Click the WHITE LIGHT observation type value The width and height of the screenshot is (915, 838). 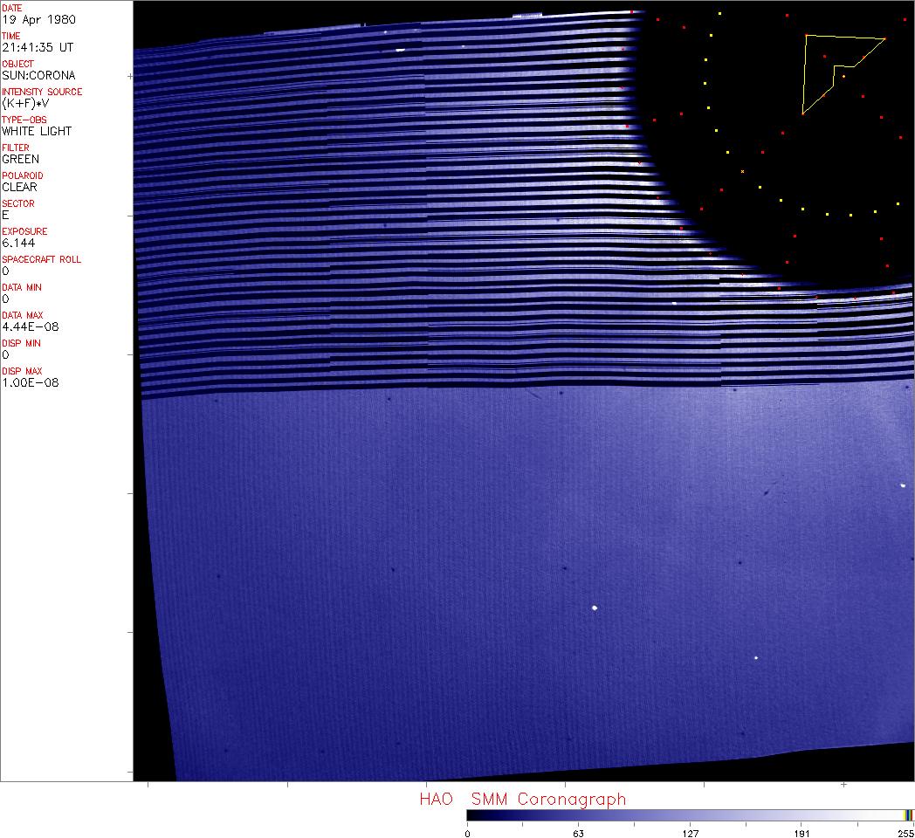click(37, 131)
